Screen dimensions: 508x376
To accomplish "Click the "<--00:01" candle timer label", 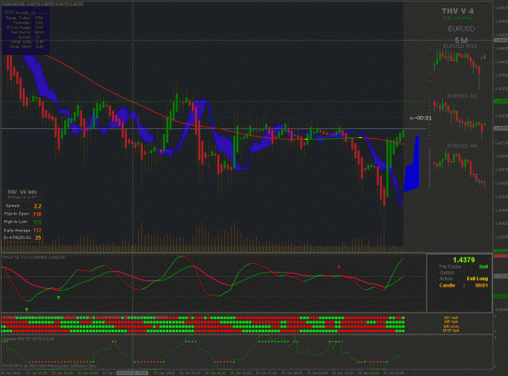I will click(420, 118).
